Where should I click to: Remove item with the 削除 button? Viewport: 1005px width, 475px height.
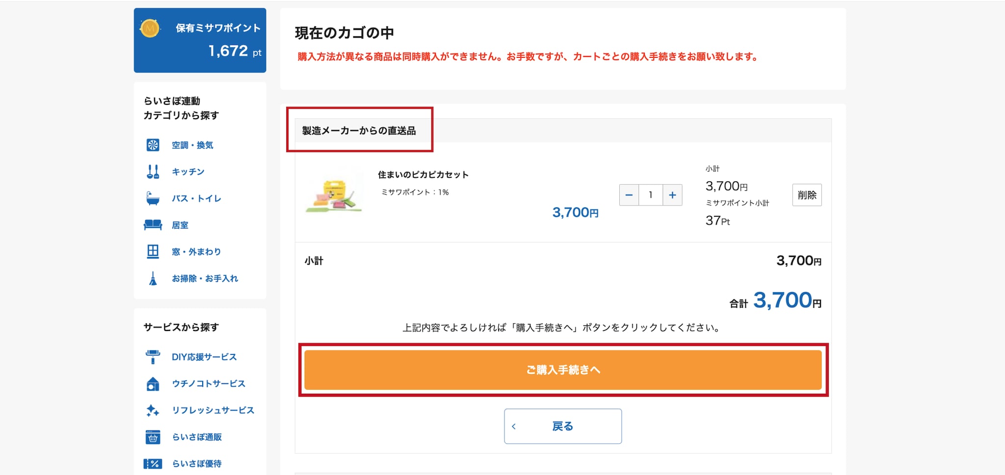[x=807, y=195]
